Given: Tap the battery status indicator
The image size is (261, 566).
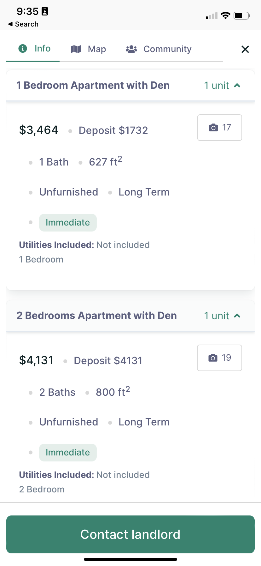Looking at the screenshot, I should point(241,15).
